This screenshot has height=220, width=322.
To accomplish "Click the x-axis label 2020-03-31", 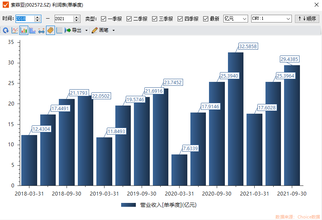I will [x=179, y=194].
